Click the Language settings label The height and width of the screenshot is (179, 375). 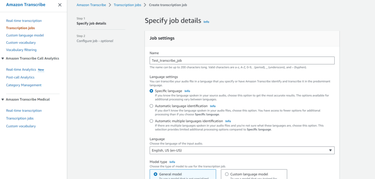tap(164, 77)
